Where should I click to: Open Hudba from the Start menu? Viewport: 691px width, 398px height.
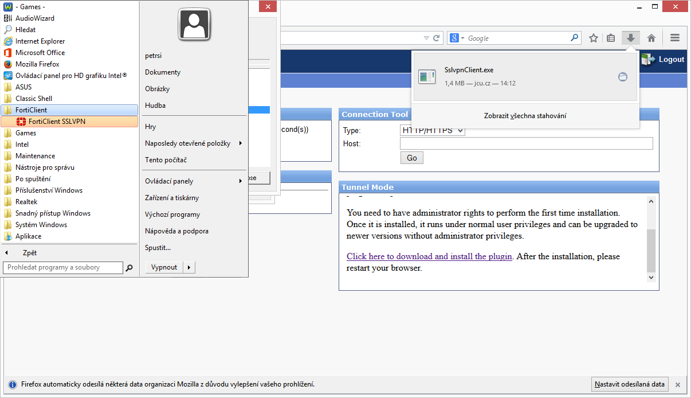pos(155,106)
